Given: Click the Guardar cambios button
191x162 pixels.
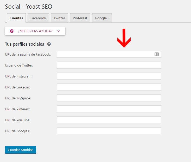Looking at the screenshot, I should pyautogui.click(x=21, y=150).
